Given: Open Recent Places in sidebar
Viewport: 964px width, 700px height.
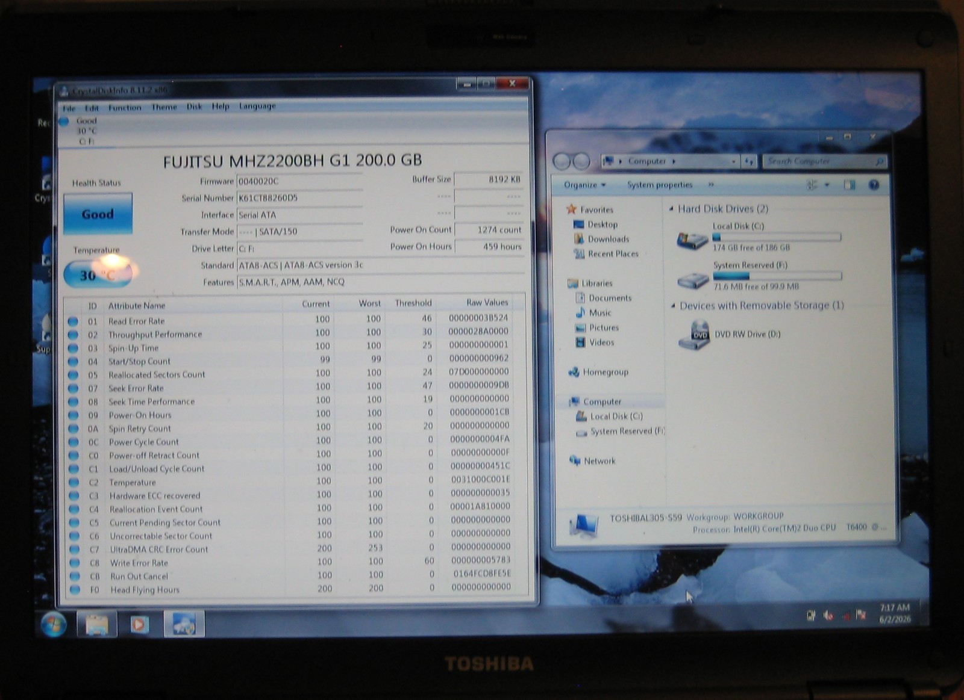Looking at the screenshot, I should (613, 254).
